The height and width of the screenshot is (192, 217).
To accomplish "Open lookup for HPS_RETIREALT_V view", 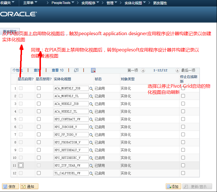I will [x=91, y=150].
